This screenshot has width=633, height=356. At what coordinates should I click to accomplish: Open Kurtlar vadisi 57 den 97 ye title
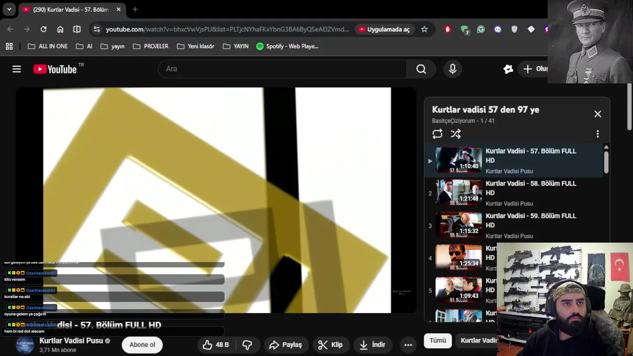(486, 110)
